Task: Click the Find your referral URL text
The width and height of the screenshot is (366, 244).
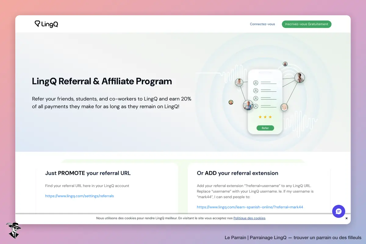Action: pyautogui.click(x=87, y=186)
